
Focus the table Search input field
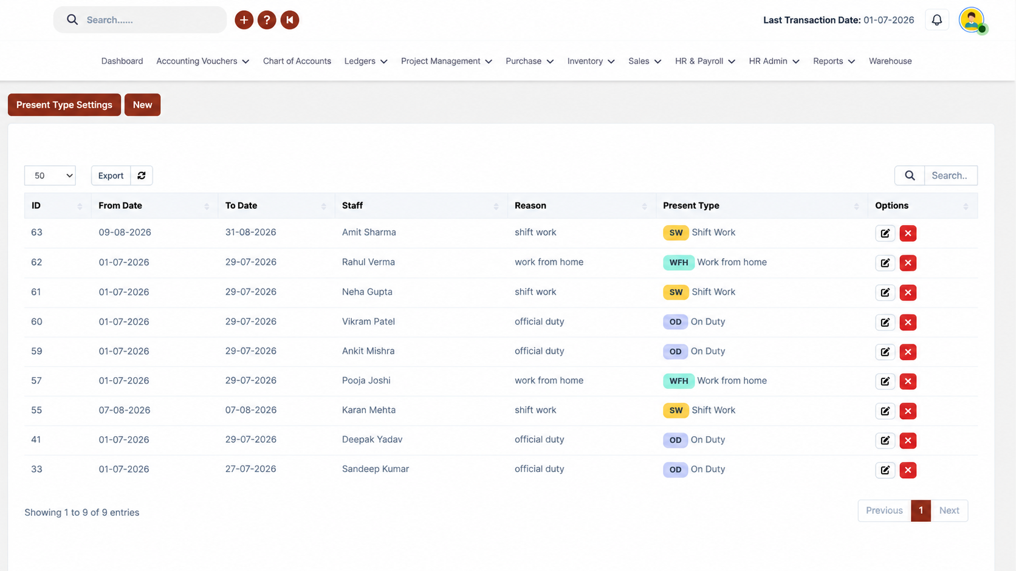coord(950,176)
